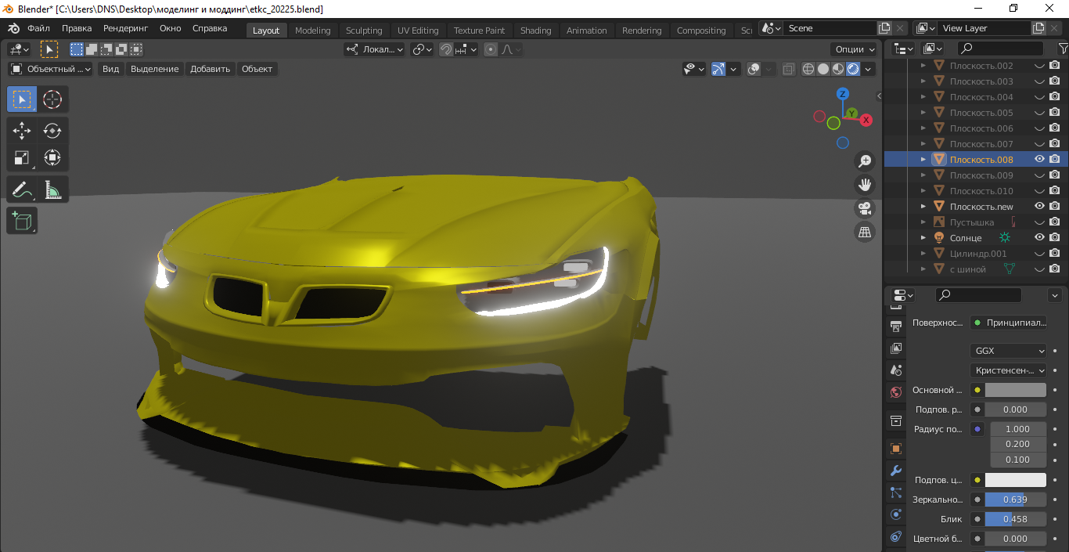Open the Рендеринг menu

coord(125,28)
